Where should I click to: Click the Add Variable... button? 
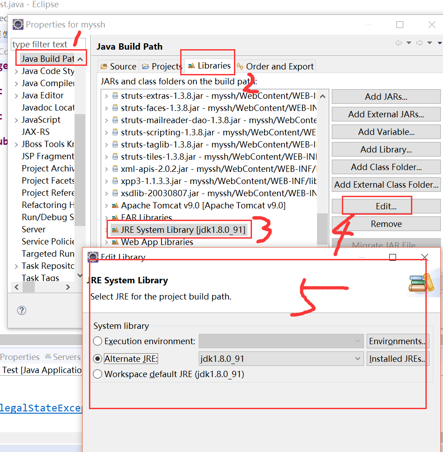point(386,132)
